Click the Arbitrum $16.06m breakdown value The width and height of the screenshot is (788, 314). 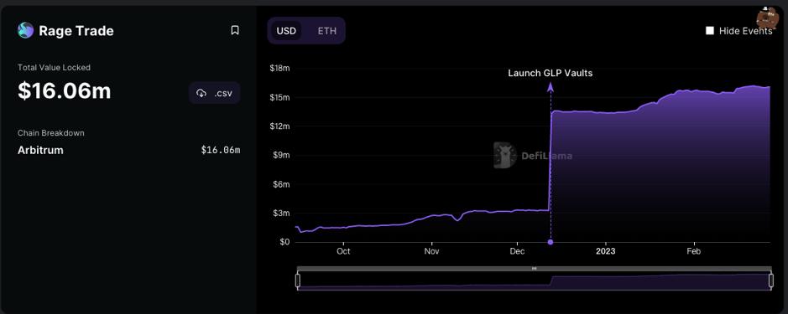coord(221,150)
